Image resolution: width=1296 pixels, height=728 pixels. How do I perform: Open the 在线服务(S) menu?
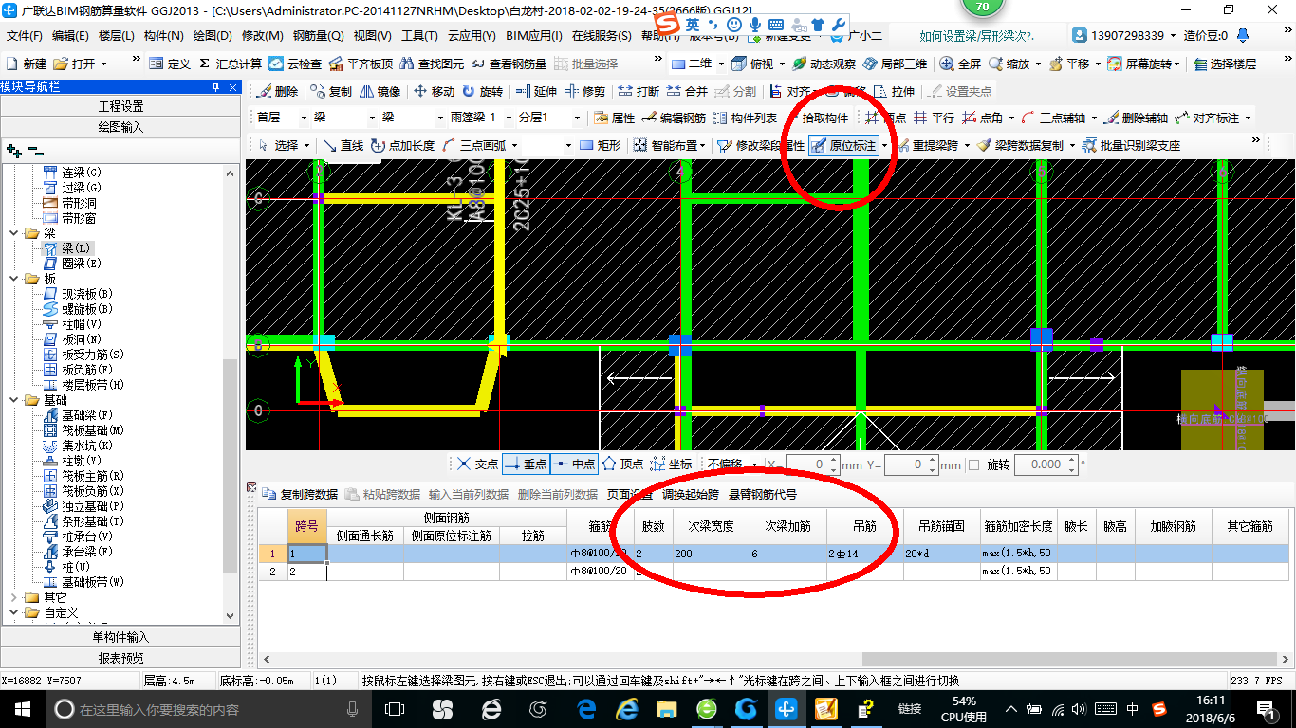click(x=602, y=36)
